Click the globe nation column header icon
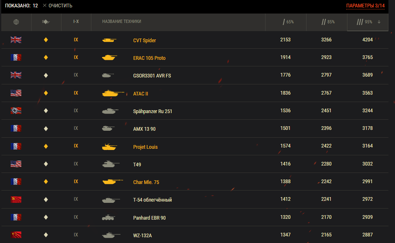 [x=16, y=22]
